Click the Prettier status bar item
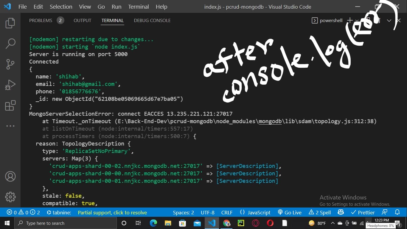Viewport: 407px width, 229px height. pyautogui.click(x=363, y=212)
